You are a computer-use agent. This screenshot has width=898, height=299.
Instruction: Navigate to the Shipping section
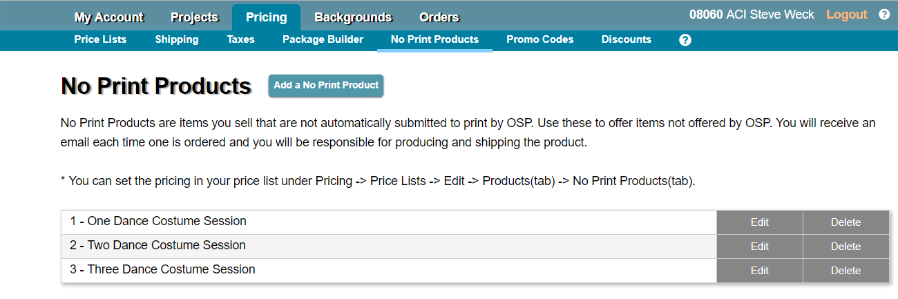(x=177, y=39)
